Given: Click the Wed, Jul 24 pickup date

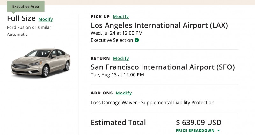Looking at the screenshot, I should 117,33.
